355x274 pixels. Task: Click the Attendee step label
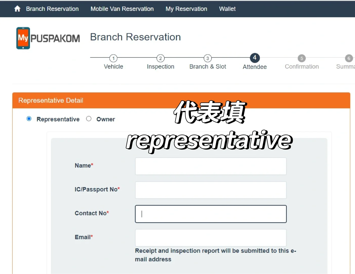(x=255, y=67)
